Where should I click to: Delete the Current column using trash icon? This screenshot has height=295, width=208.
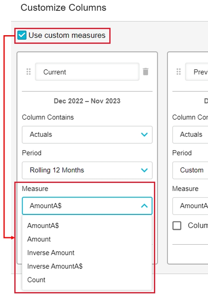(x=145, y=72)
